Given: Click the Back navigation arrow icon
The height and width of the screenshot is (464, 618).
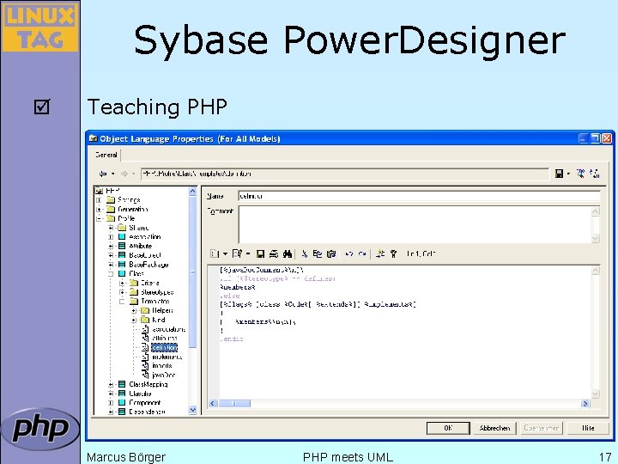Looking at the screenshot, I should 103,174.
